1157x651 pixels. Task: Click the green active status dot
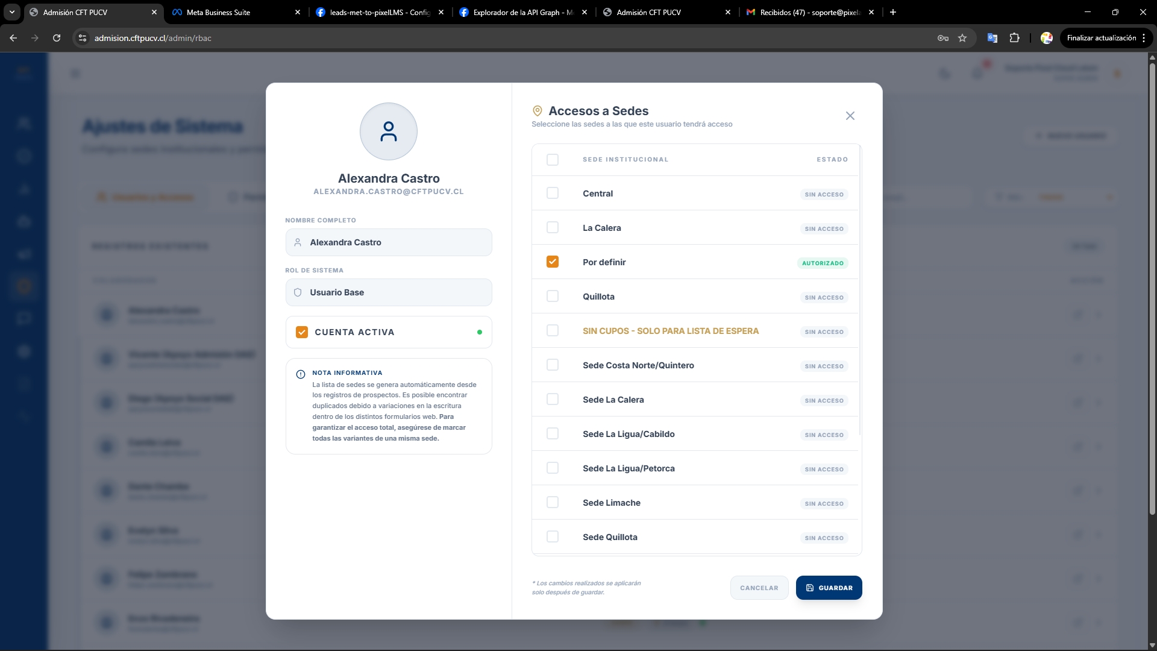[x=480, y=332]
